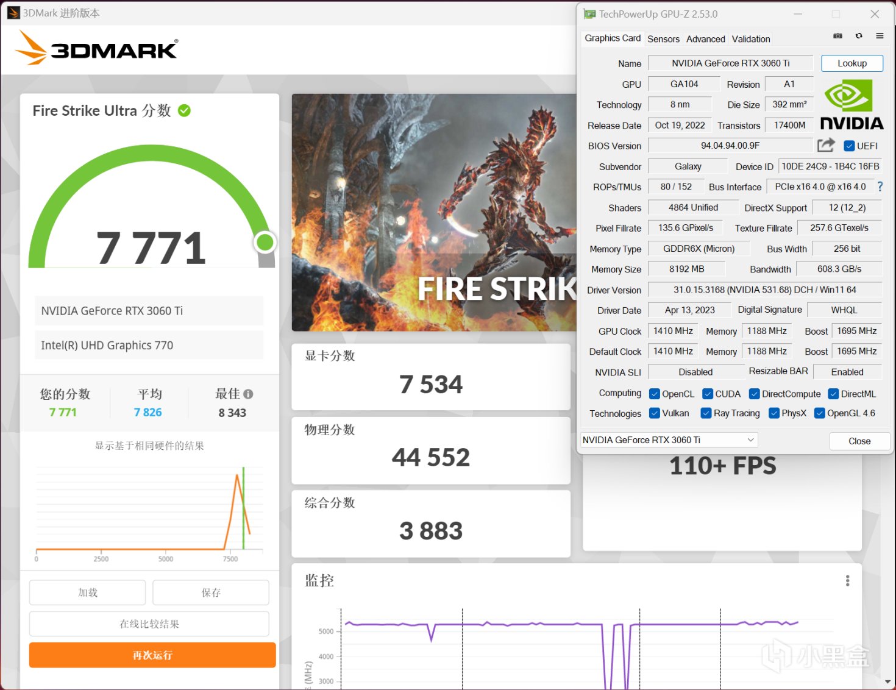This screenshot has width=896, height=690.
Task: Click the Bus Interface question mark
Action: coord(880,187)
